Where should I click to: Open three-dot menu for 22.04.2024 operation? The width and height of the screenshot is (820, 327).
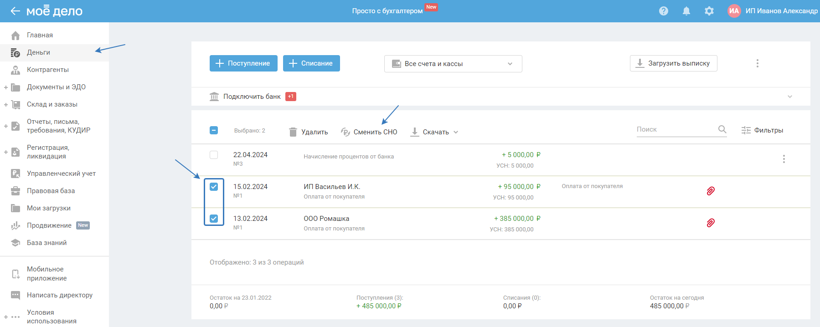(x=784, y=159)
